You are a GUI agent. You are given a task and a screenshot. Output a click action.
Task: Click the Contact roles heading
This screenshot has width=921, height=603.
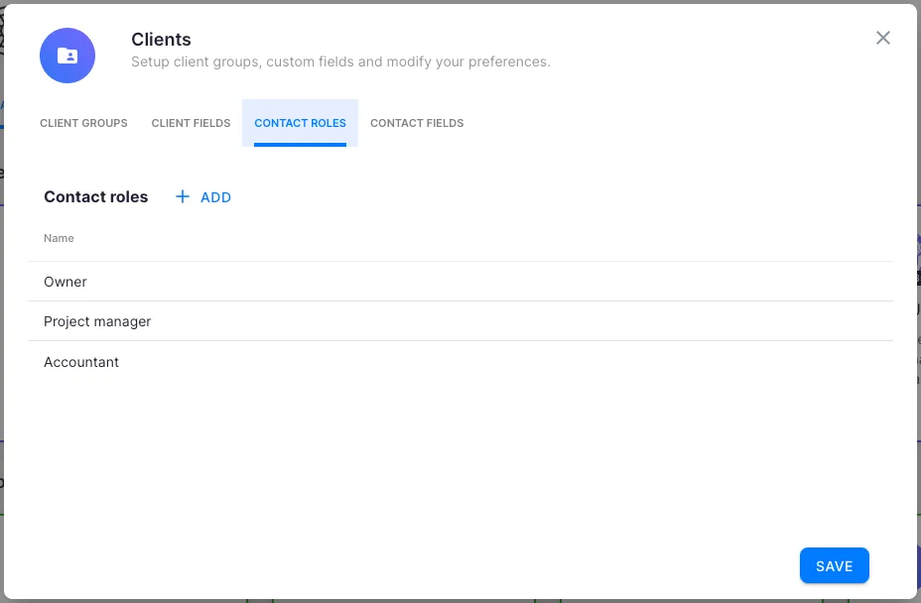pyautogui.click(x=95, y=196)
